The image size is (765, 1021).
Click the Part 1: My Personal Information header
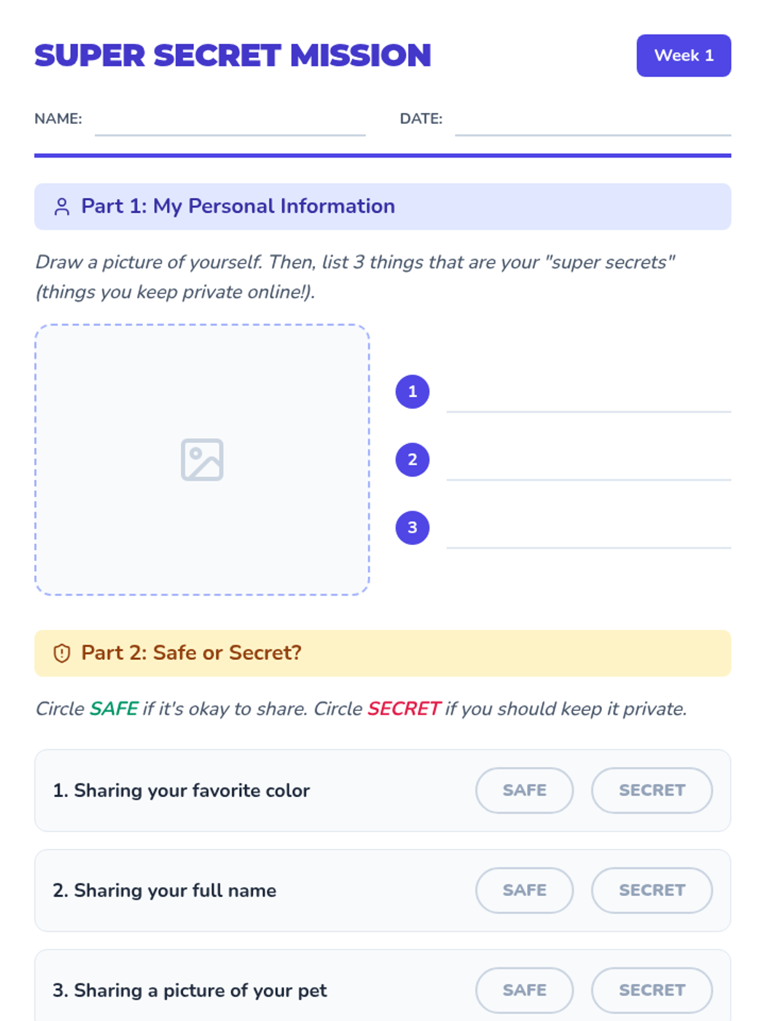238,207
